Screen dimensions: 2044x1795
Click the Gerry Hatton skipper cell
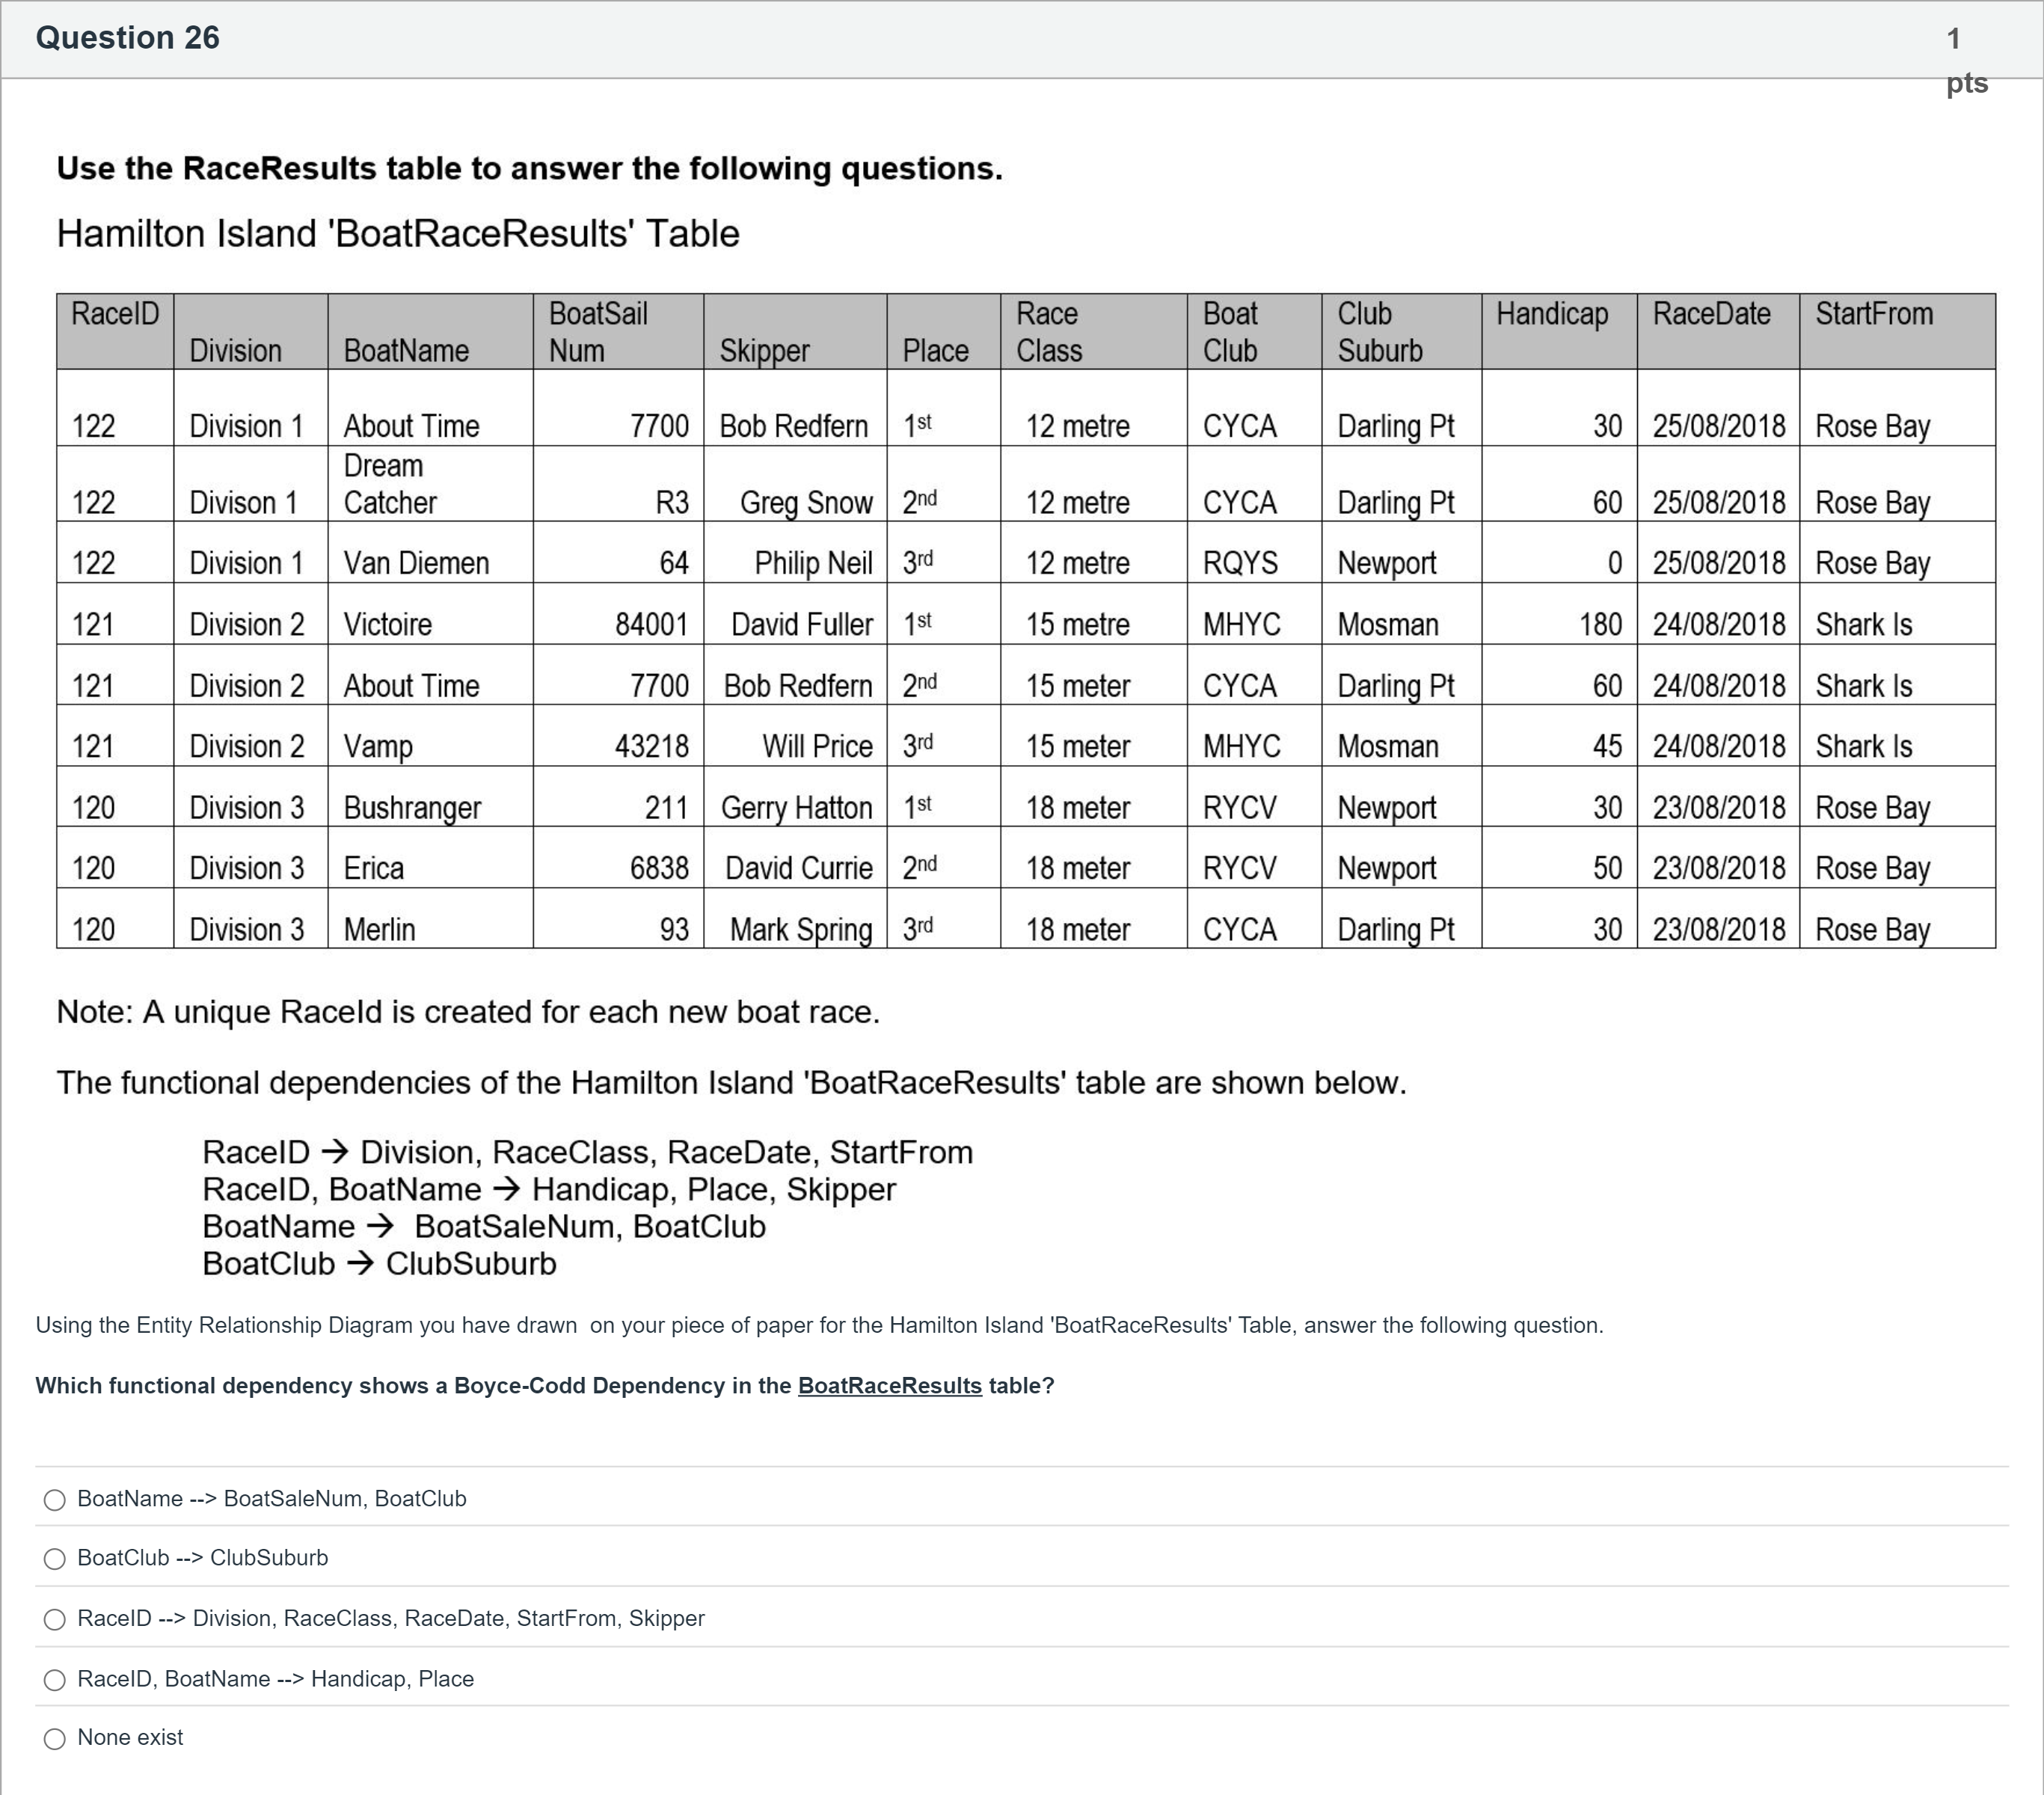[796, 808]
